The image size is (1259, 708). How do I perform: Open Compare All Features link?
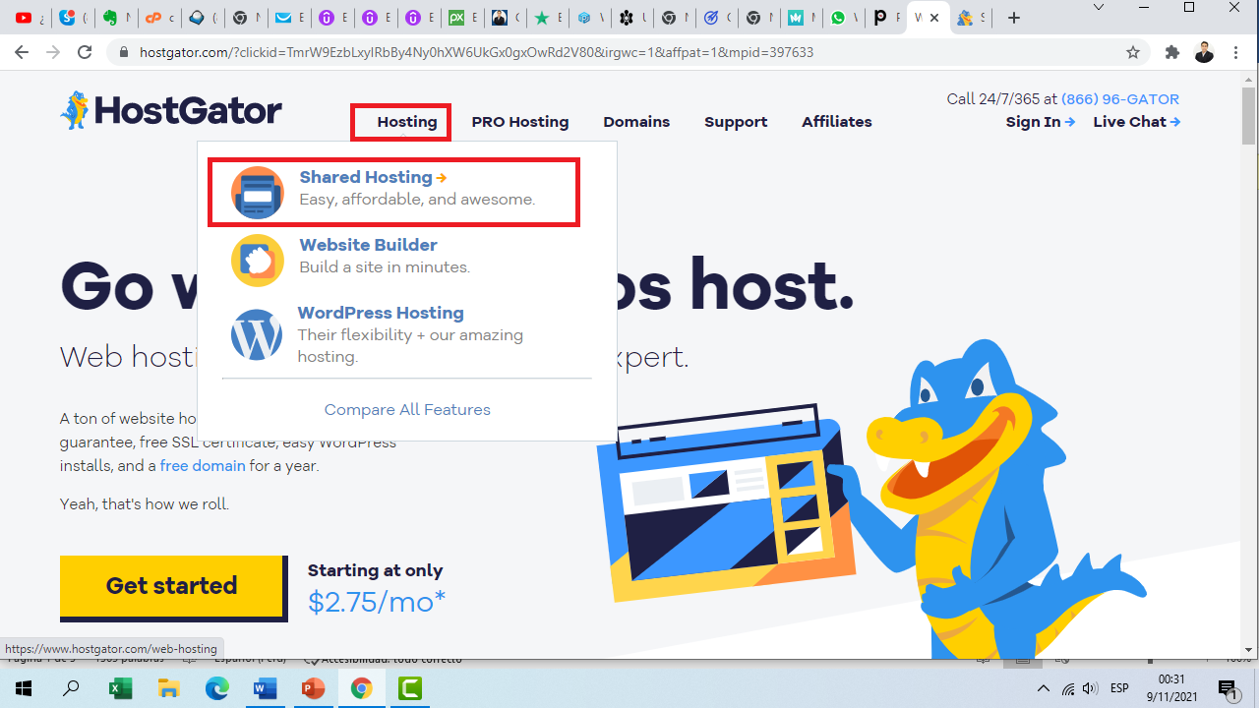(x=407, y=409)
